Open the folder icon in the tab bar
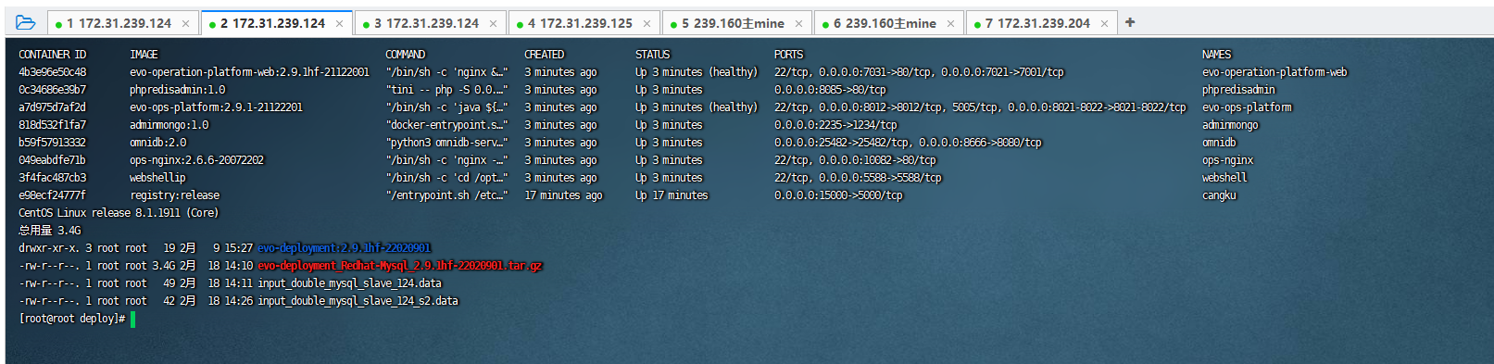The image size is (1494, 364). tap(25, 22)
